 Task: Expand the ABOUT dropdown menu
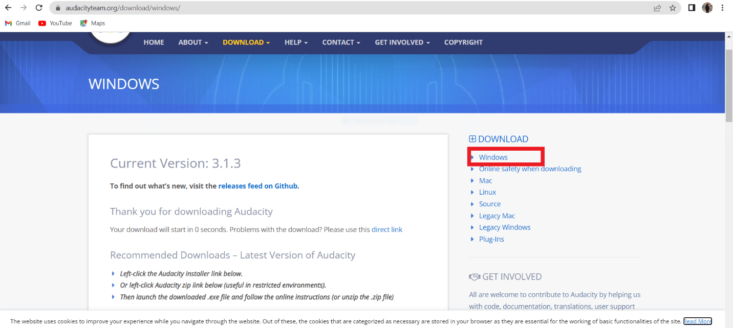(x=193, y=42)
